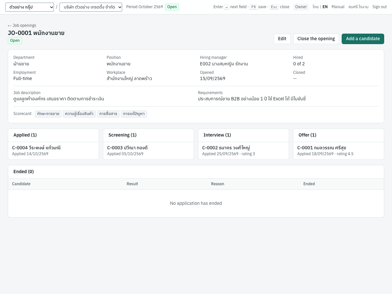Click the การแก้ปัญหา scorecard tag
This screenshot has height=294, width=392.
[134, 114]
